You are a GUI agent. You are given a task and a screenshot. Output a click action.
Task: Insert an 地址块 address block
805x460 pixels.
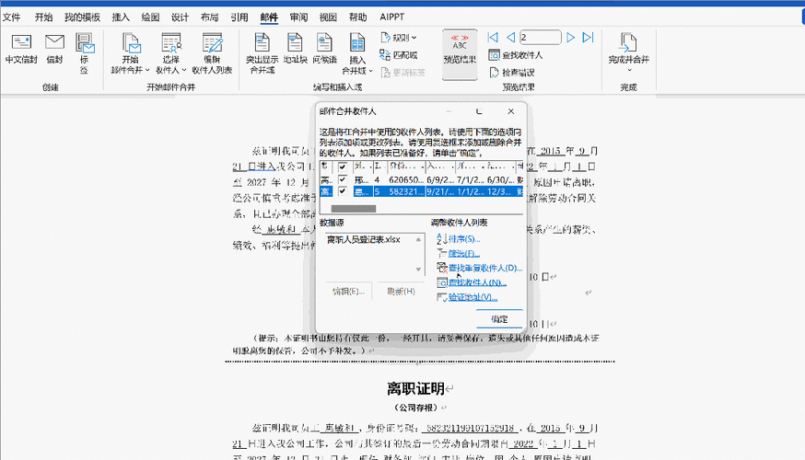[x=296, y=50]
